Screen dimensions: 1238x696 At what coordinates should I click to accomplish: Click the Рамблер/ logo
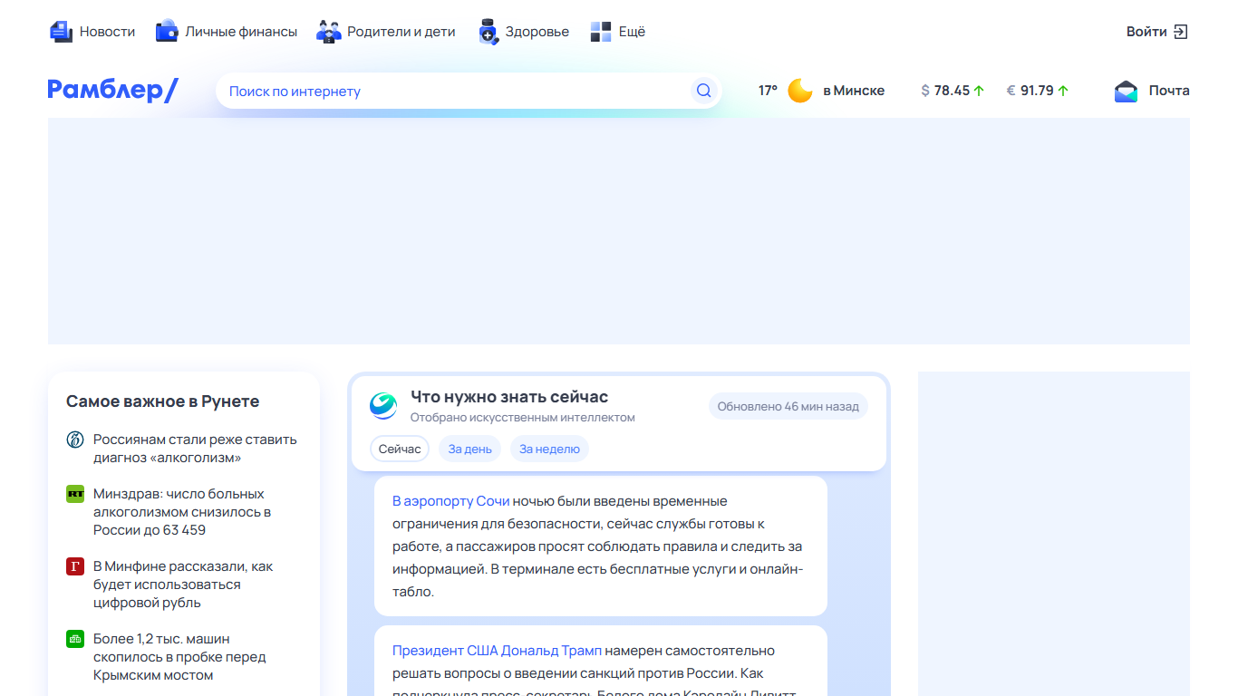coord(113,90)
